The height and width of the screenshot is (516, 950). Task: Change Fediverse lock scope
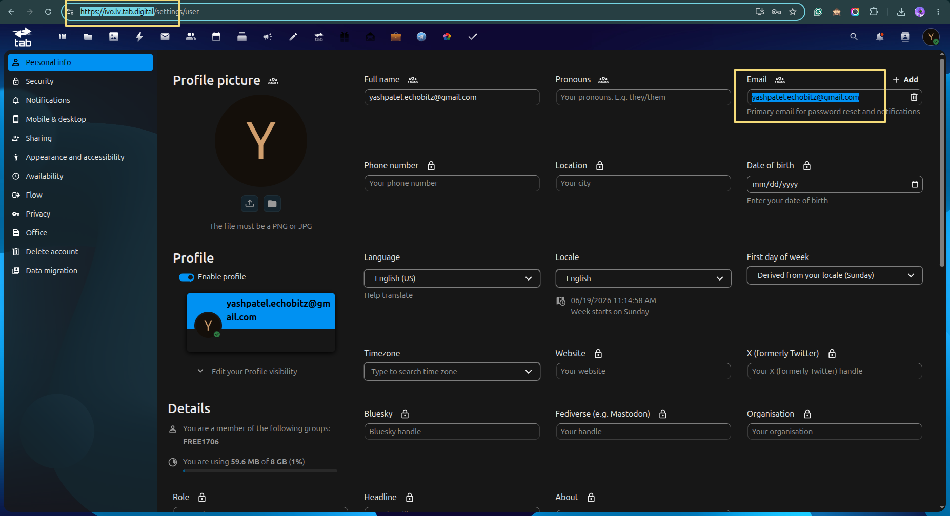click(x=663, y=414)
